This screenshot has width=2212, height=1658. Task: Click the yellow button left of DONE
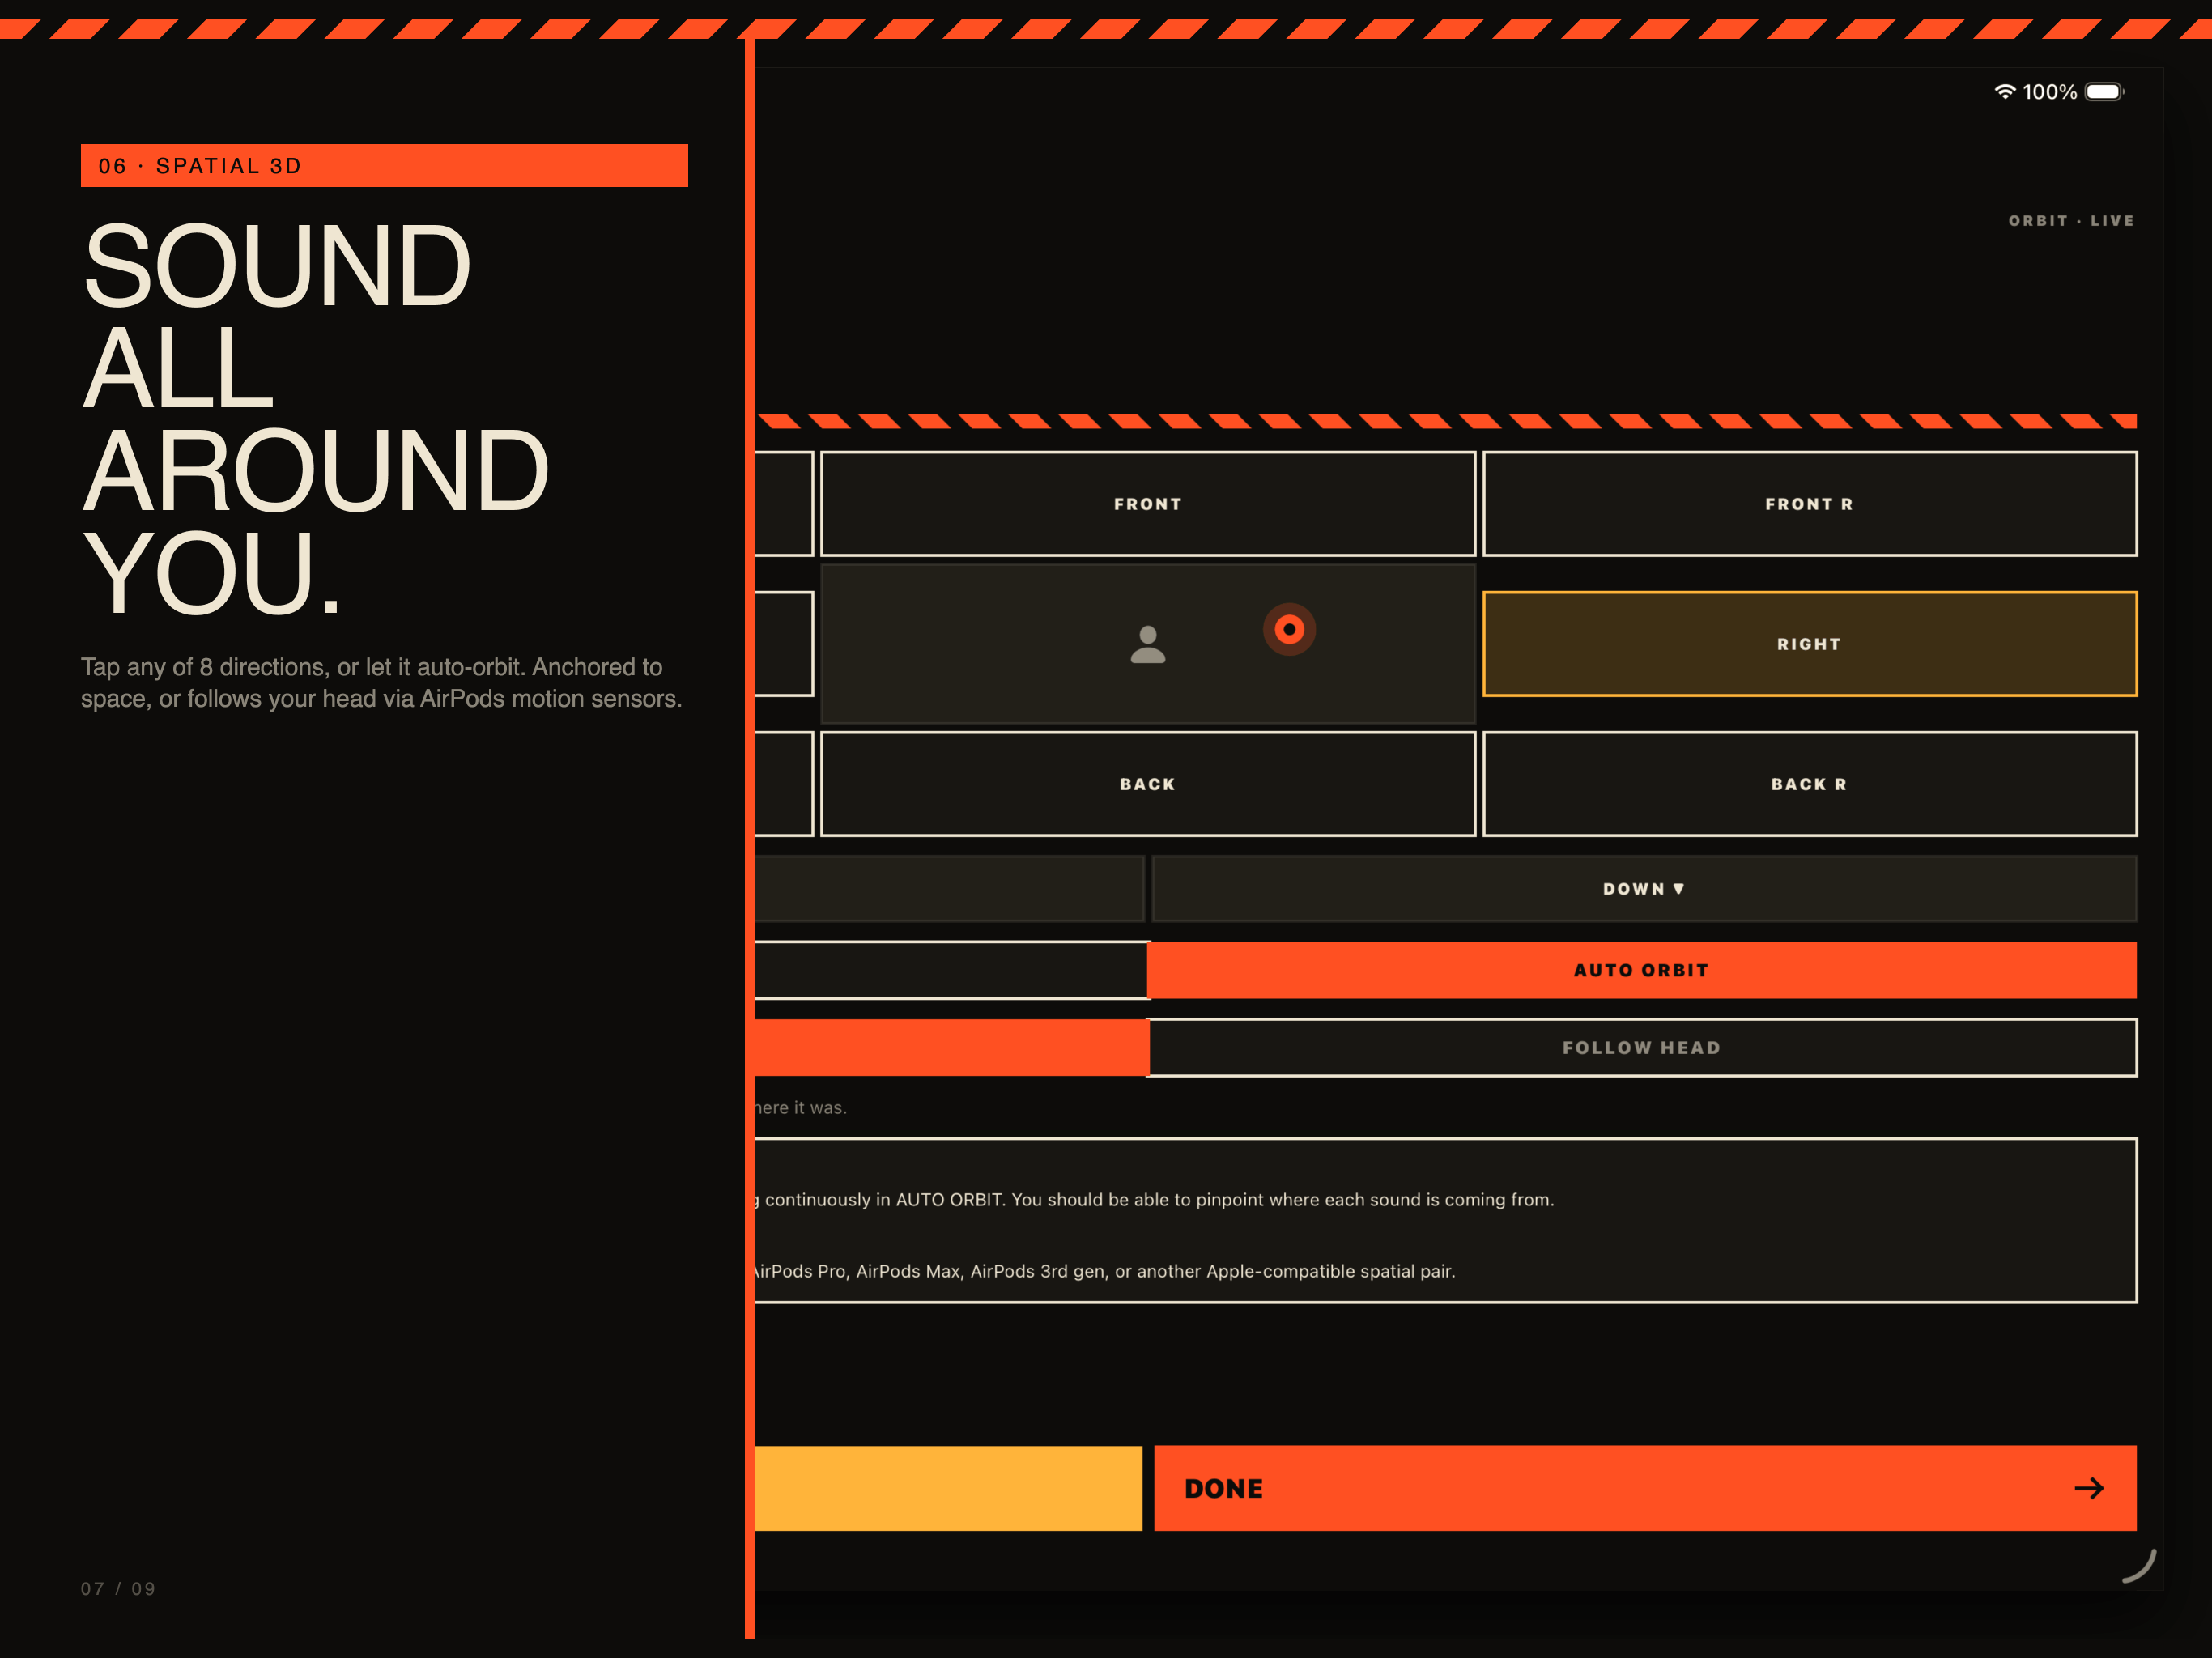(x=948, y=1488)
